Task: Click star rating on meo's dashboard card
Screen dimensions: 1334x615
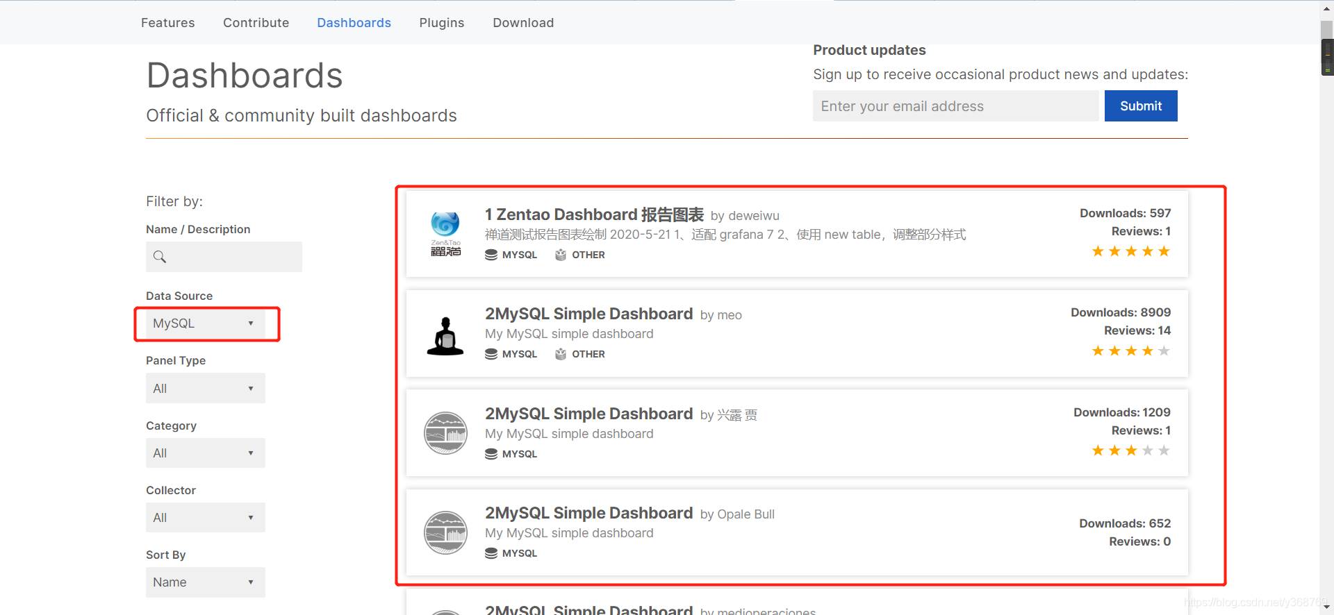Action: (x=1131, y=351)
